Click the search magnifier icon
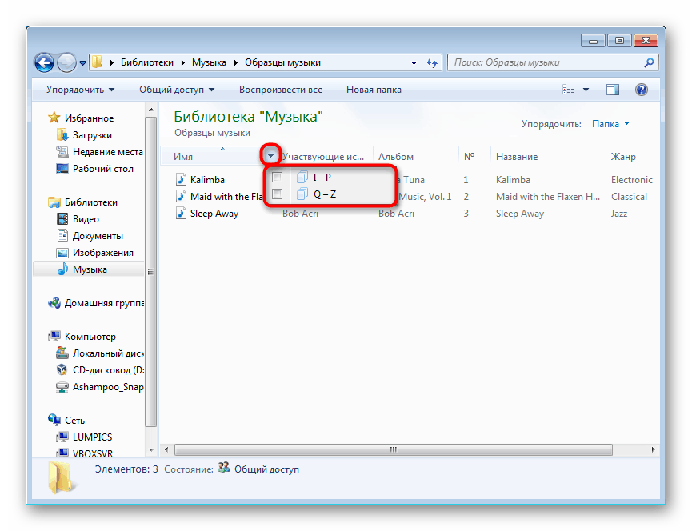The width and height of the screenshot is (692, 531). (649, 62)
